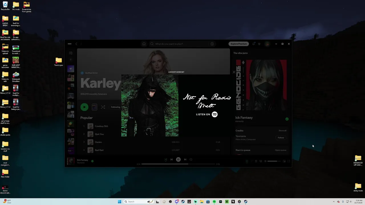Click the plus create-playlist icon in sidebar

71,60
